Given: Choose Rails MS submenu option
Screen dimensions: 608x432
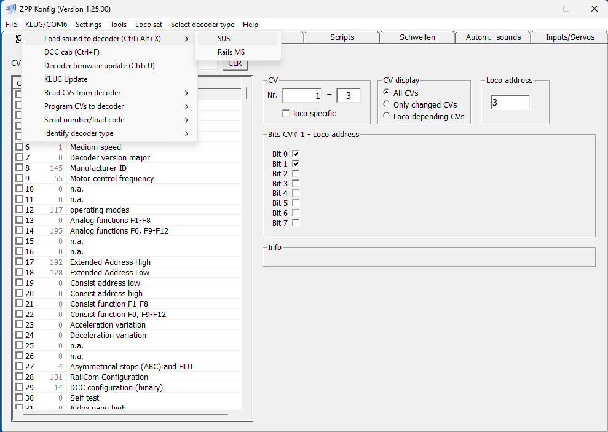Looking at the screenshot, I should (x=231, y=52).
